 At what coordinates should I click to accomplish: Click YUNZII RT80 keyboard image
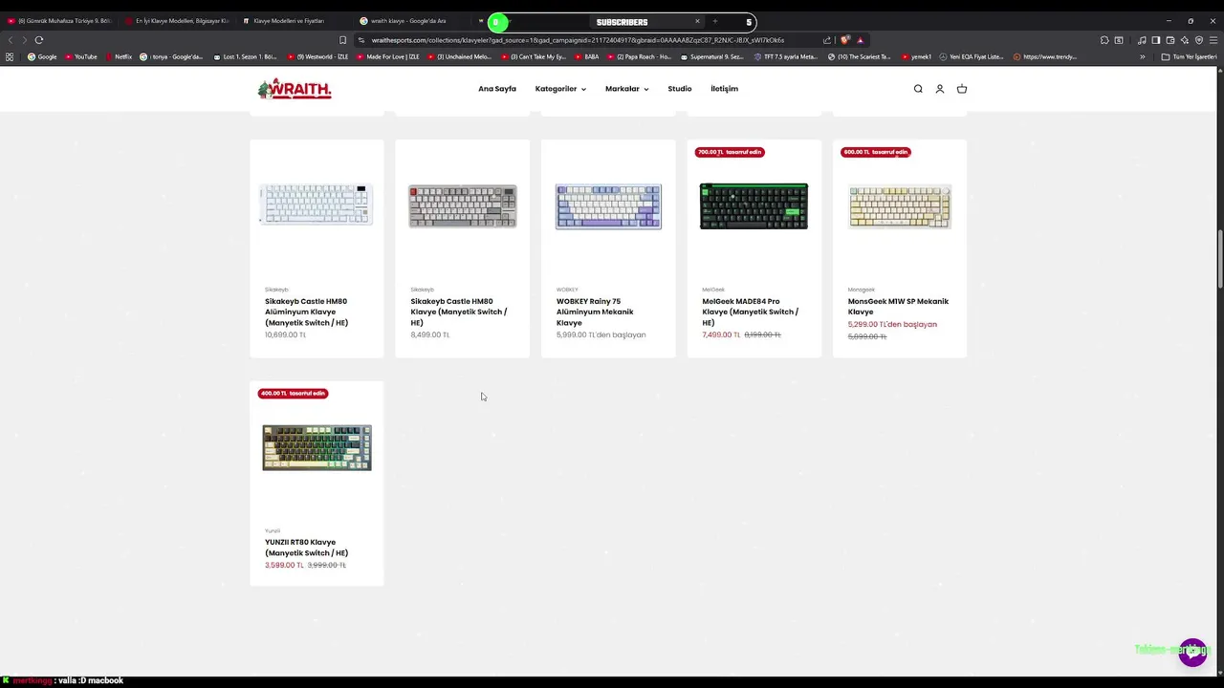(x=317, y=448)
